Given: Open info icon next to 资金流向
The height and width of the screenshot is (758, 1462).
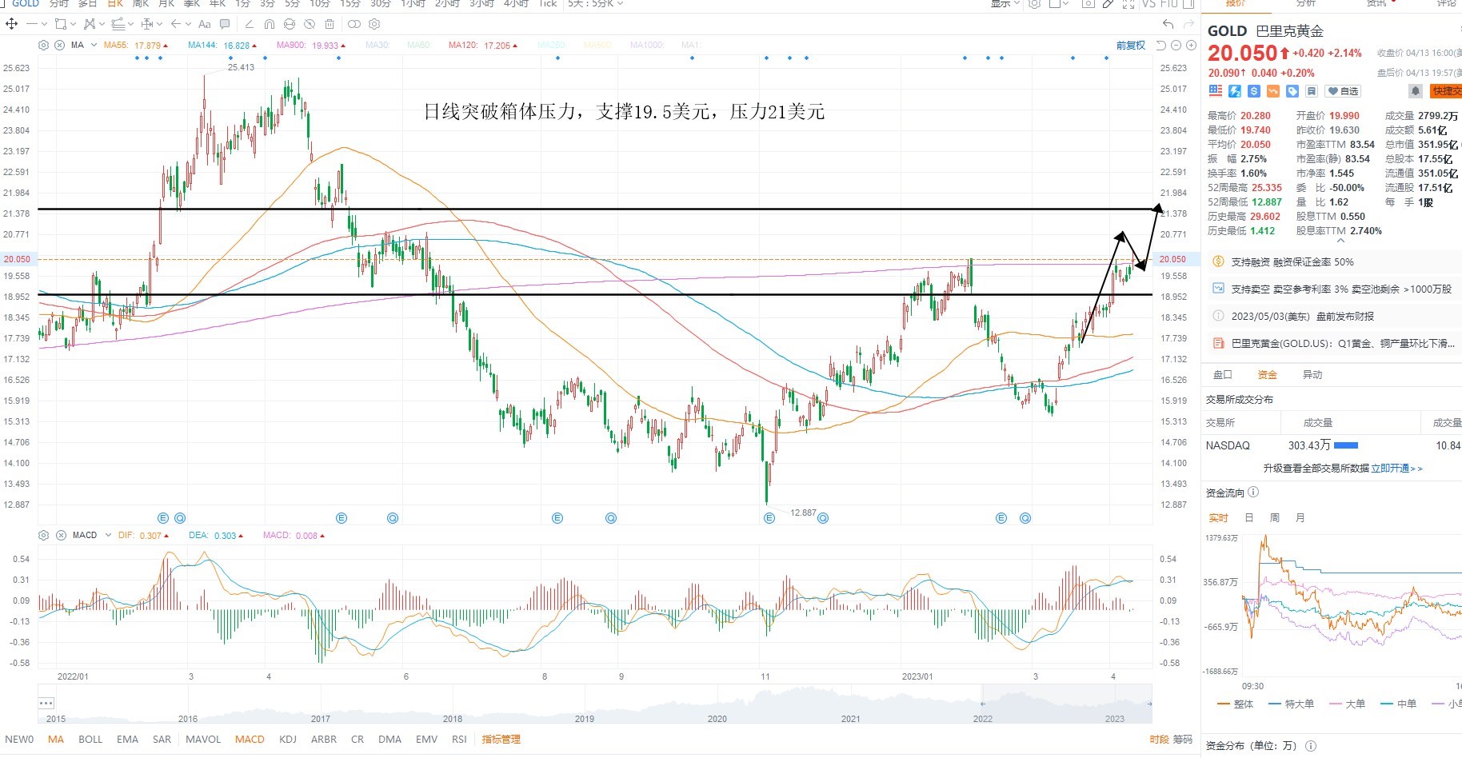Looking at the screenshot, I should coord(1253,493).
